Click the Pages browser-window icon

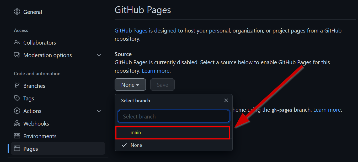17,149
